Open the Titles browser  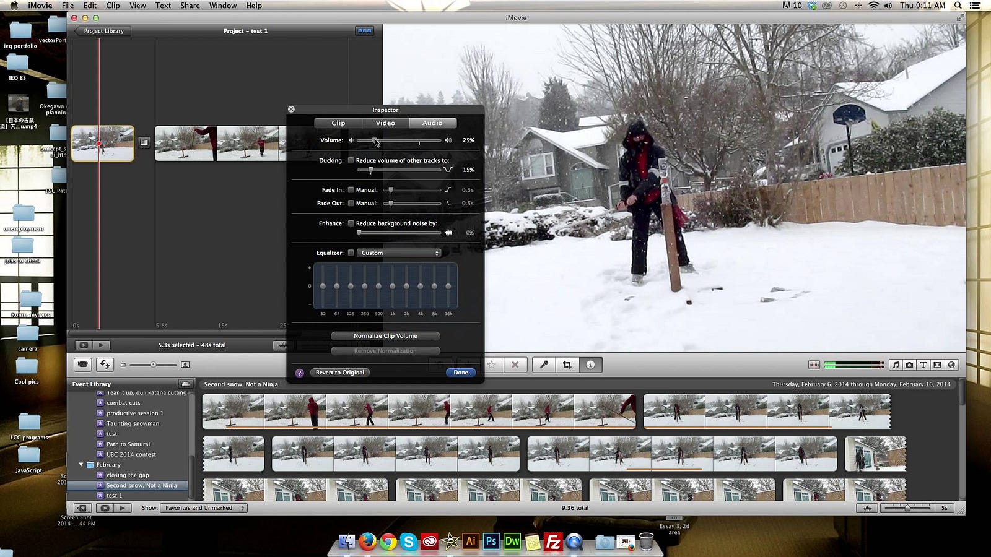923,365
